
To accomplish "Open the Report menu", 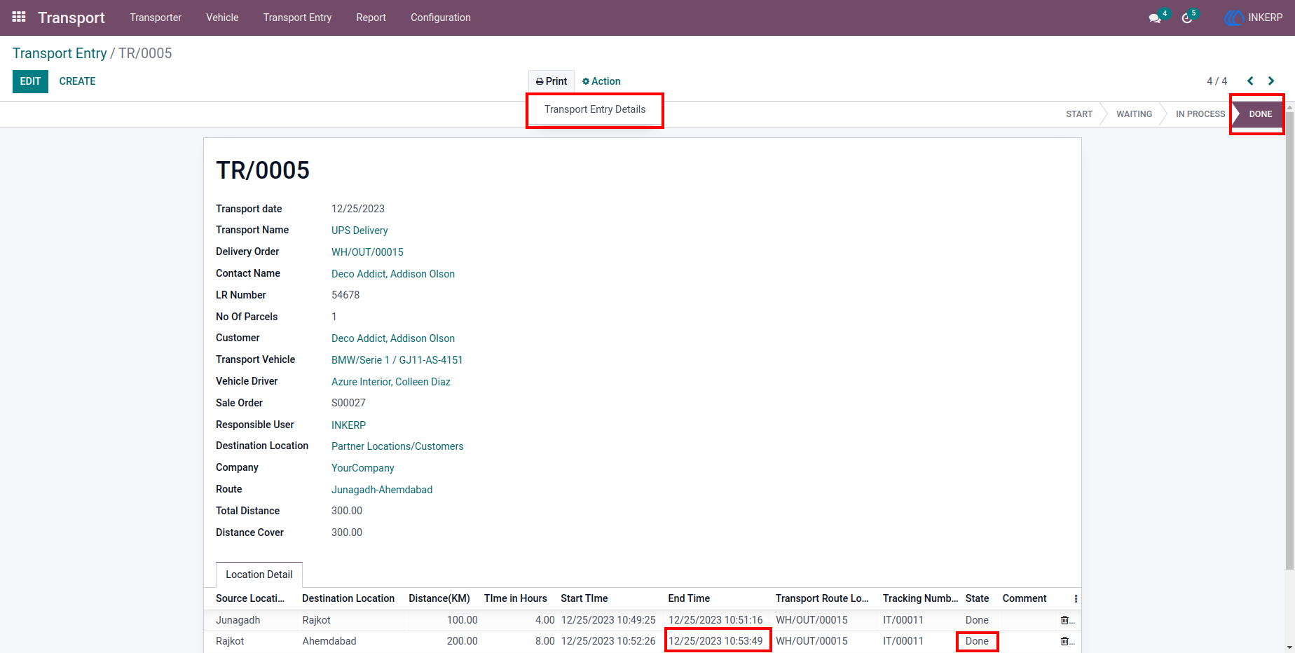I will click(371, 18).
